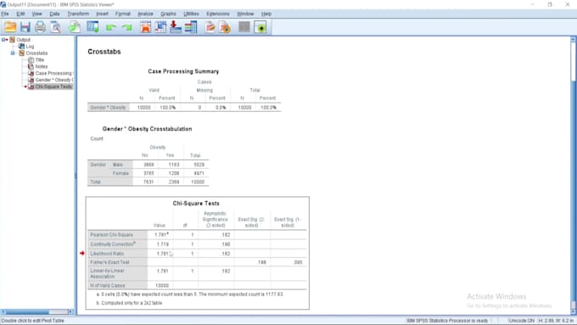Click the Gender * Obesity Crosstabulation title
577x325 pixels.
(x=147, y=129)
